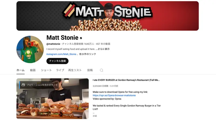Screen dimensions: 216x122
Task: Open Matt Stonie's round profile avatar
Action: tap(30, 50)
